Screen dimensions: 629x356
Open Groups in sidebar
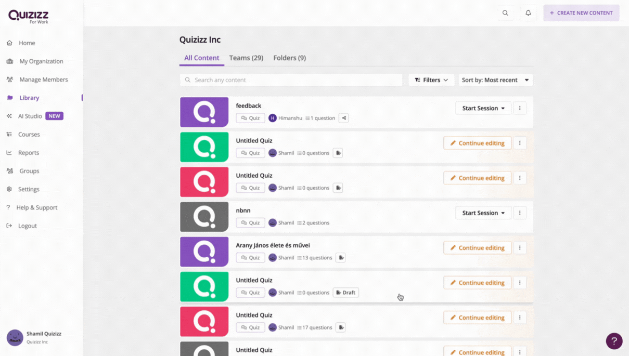(x=29, y=171)
